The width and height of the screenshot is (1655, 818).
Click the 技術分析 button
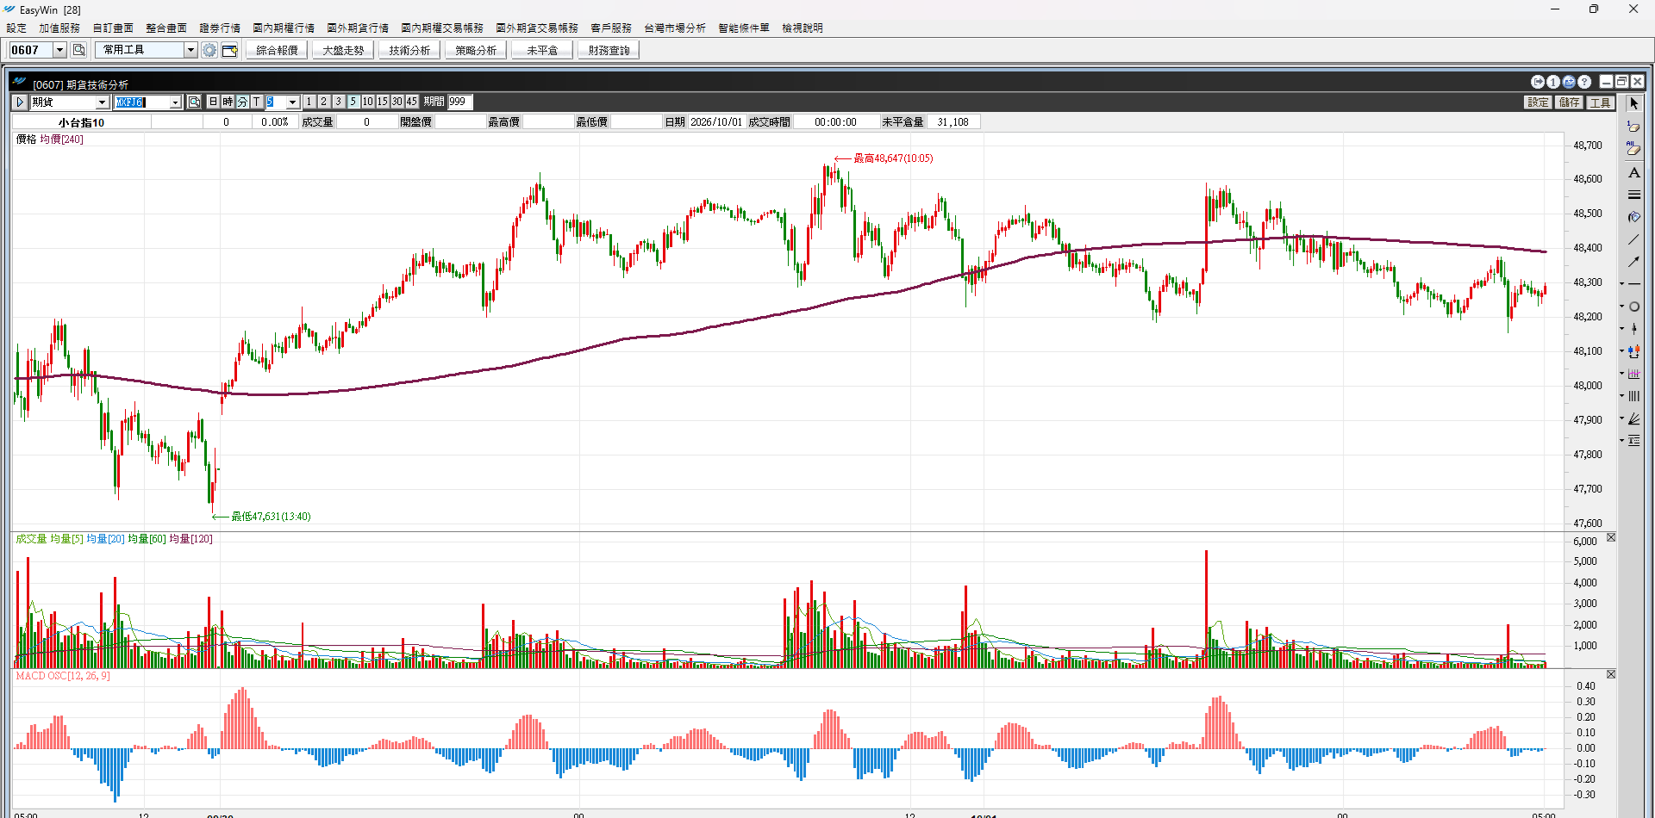(409, 50)
